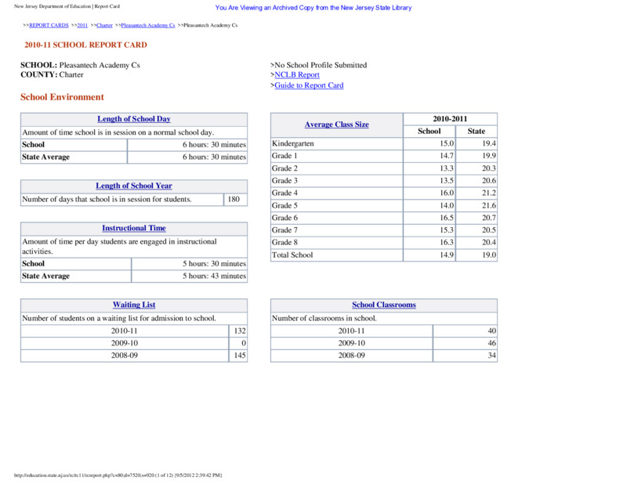627x484 pixels.
Task: Open the Waiting List heading link
Action: click(x=134, y=305)
